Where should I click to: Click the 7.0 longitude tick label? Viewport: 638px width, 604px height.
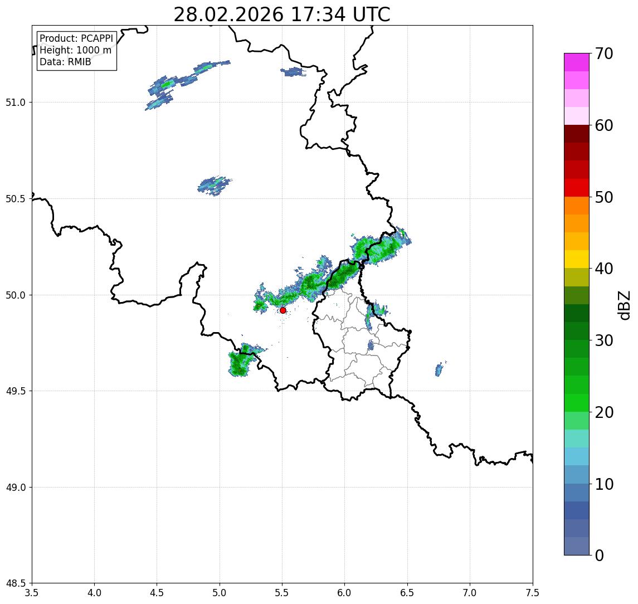click(470, 592)
